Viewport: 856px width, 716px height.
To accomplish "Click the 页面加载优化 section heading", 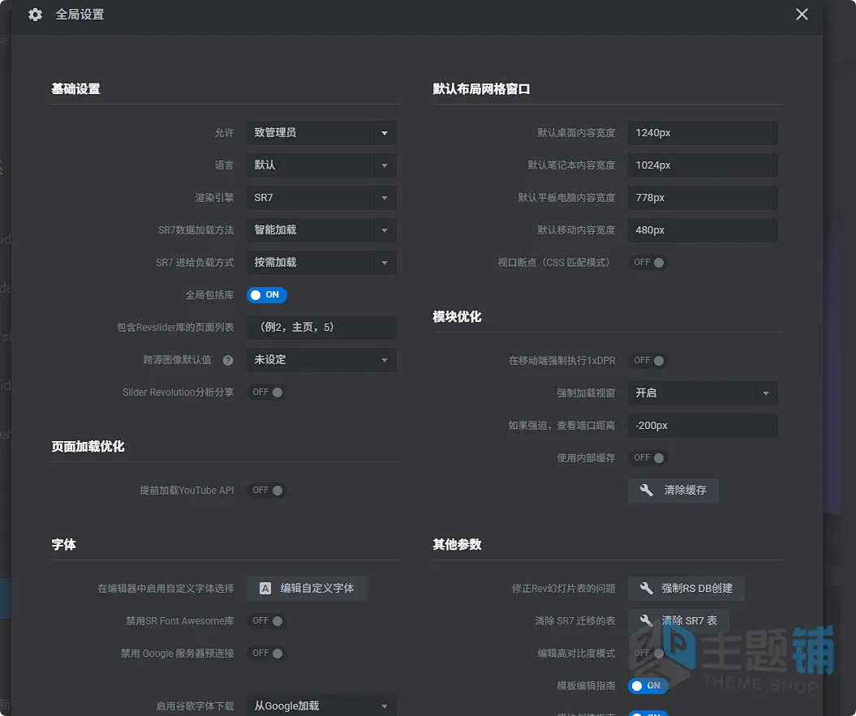I will (x=88, y=447).
